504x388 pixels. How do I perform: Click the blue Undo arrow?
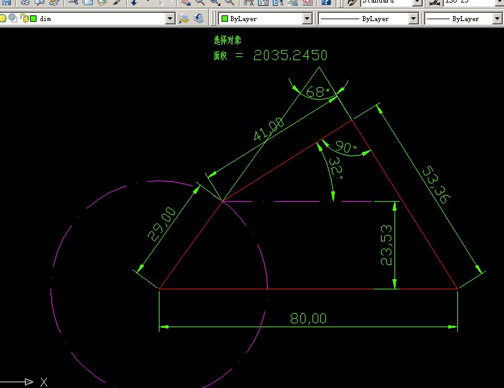(x=134, y=3)
